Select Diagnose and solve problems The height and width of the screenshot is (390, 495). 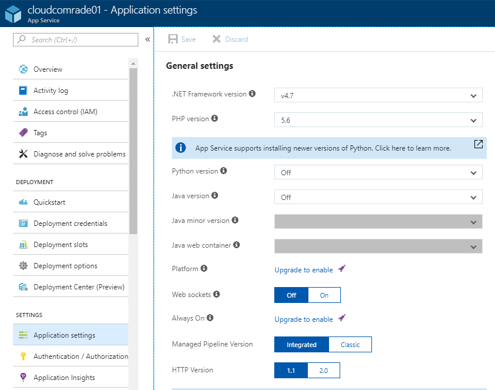[x=71, y=154]
